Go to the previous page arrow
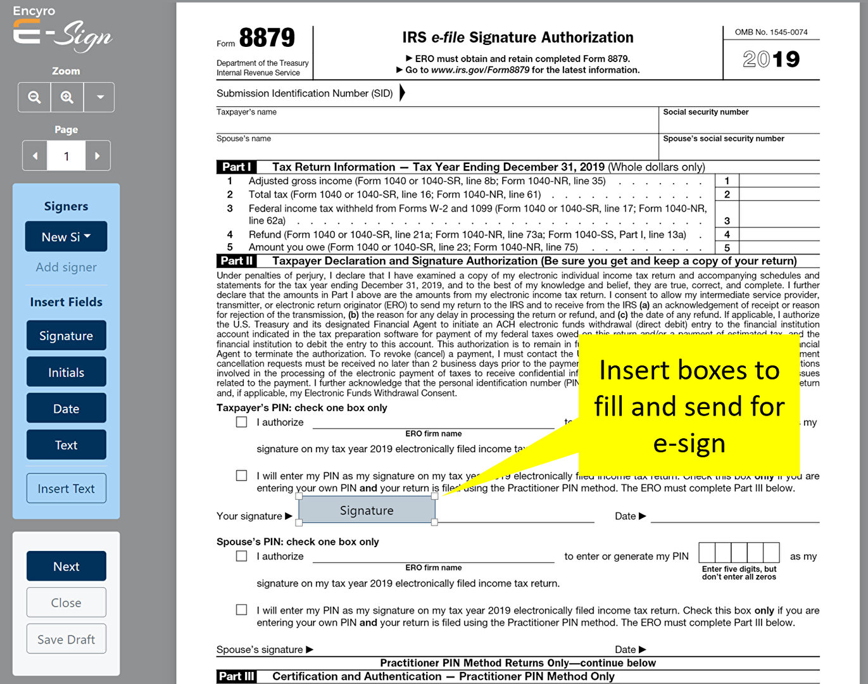The image size is (868, 684). click(35, 156)
